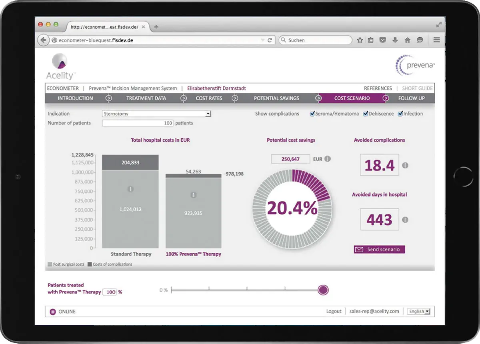Screen dimensions: 480x344
Task: Click the arrow between Cost Scenario and Follow Up
Action: pos(386,98)
